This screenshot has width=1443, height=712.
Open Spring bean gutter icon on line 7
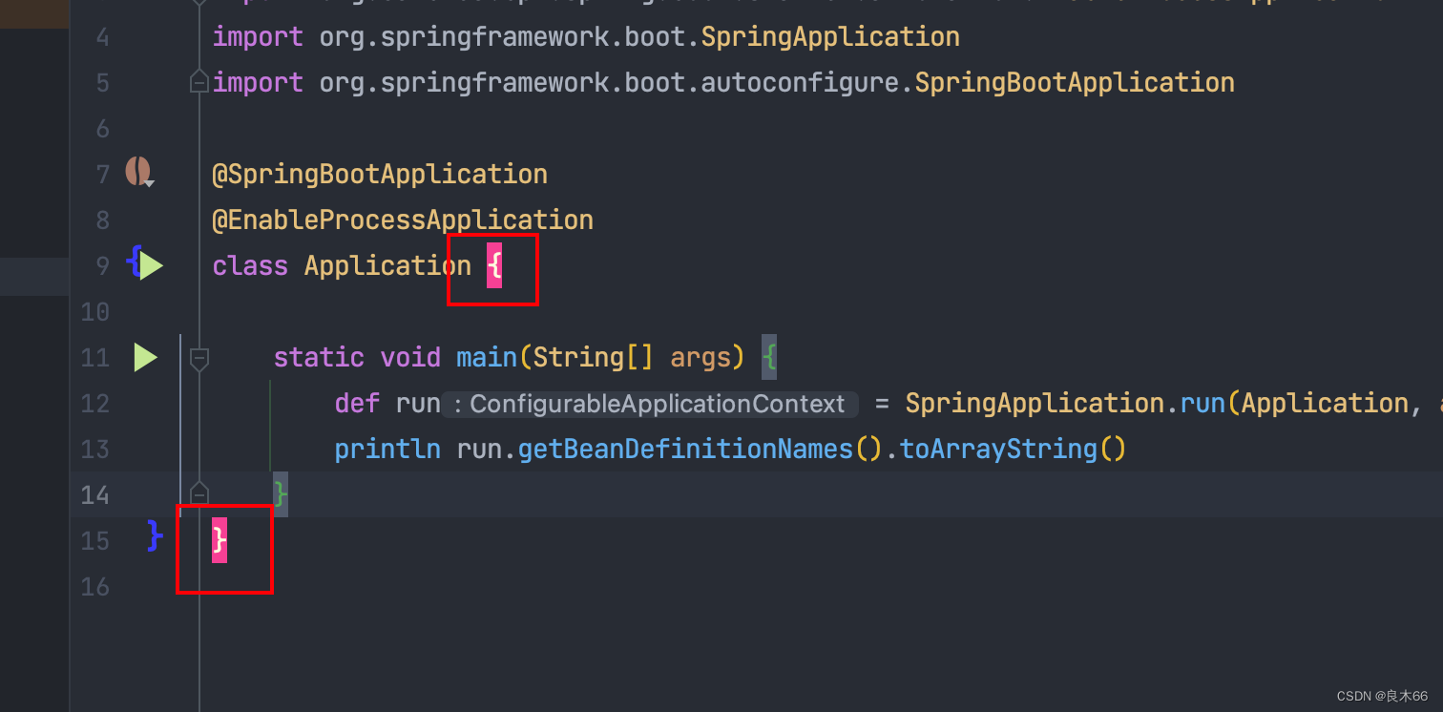(x=139, y=173)
